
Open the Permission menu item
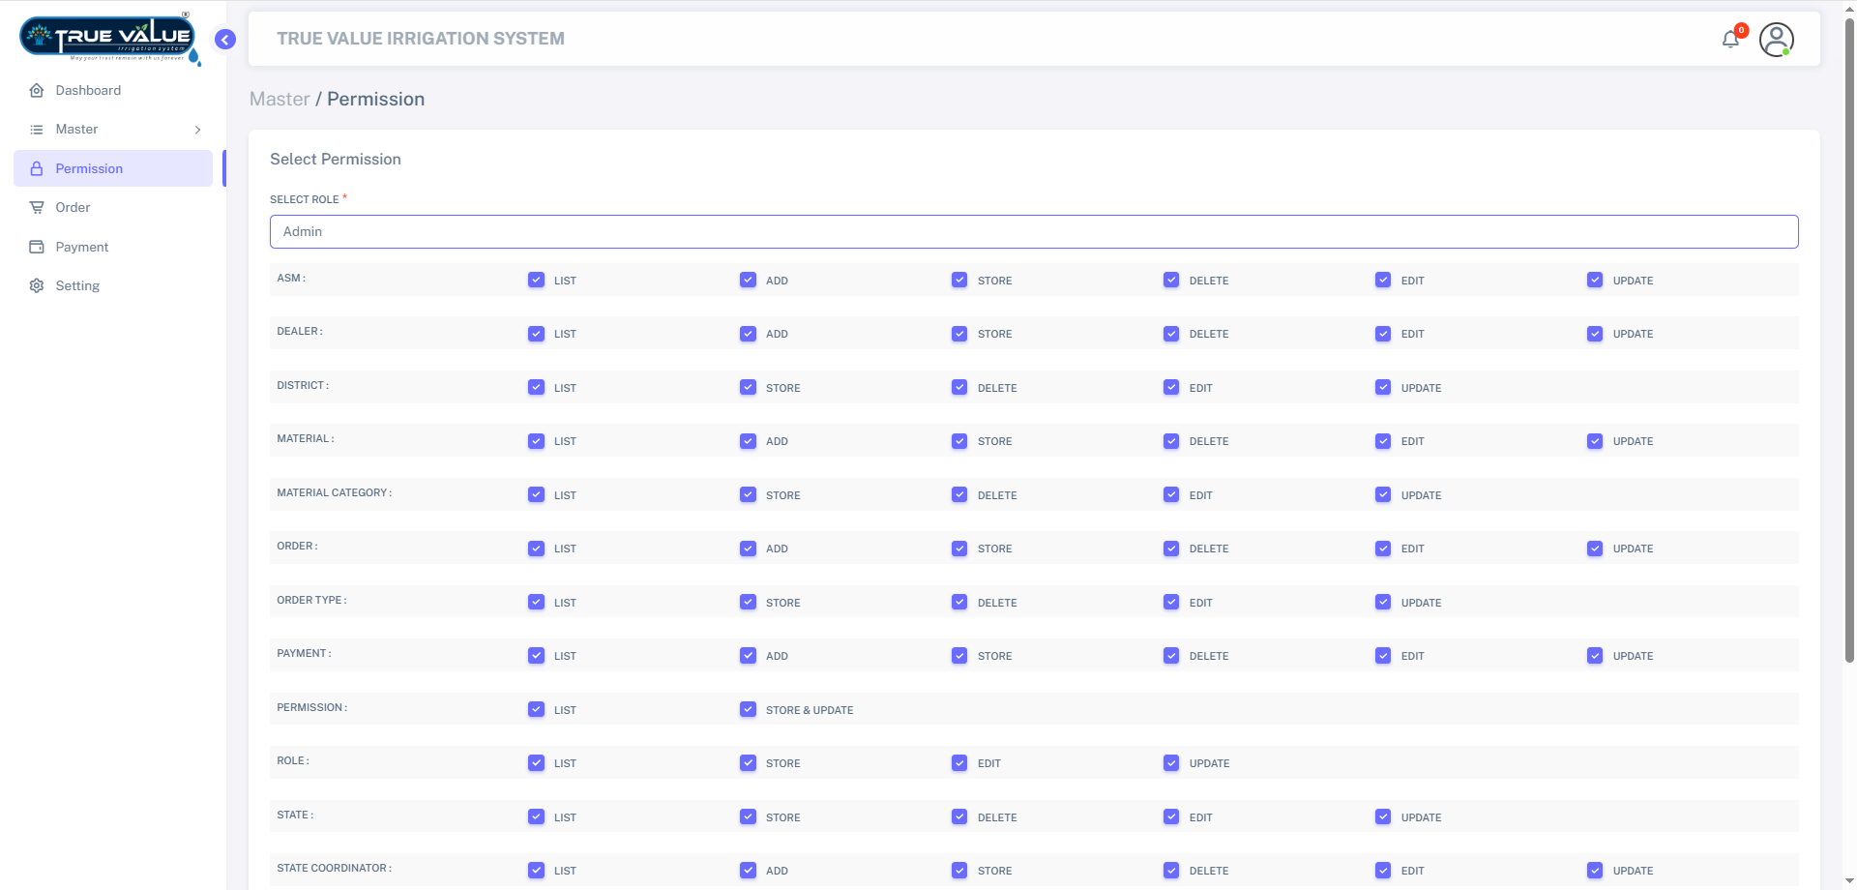[x=89, y=169]
